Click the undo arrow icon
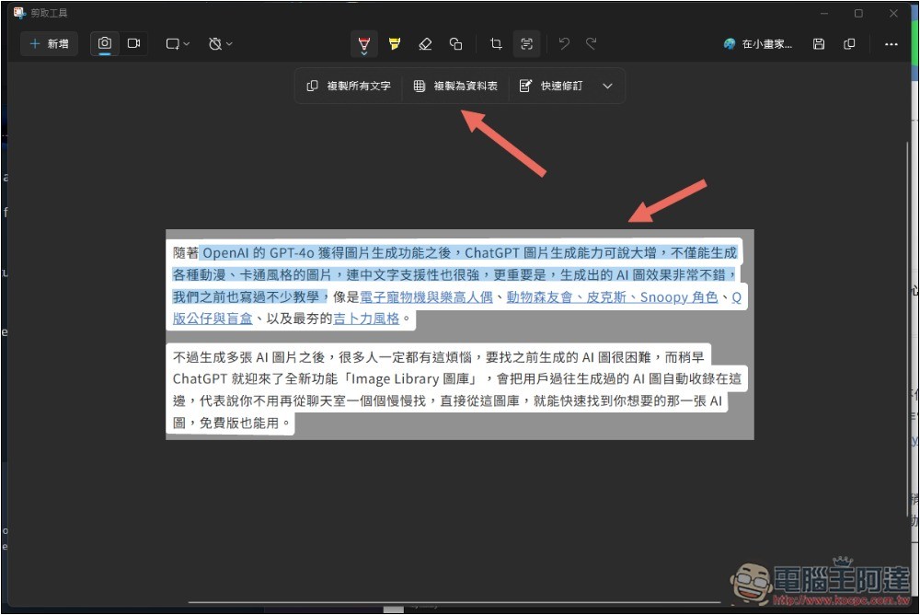 (564, 43)
